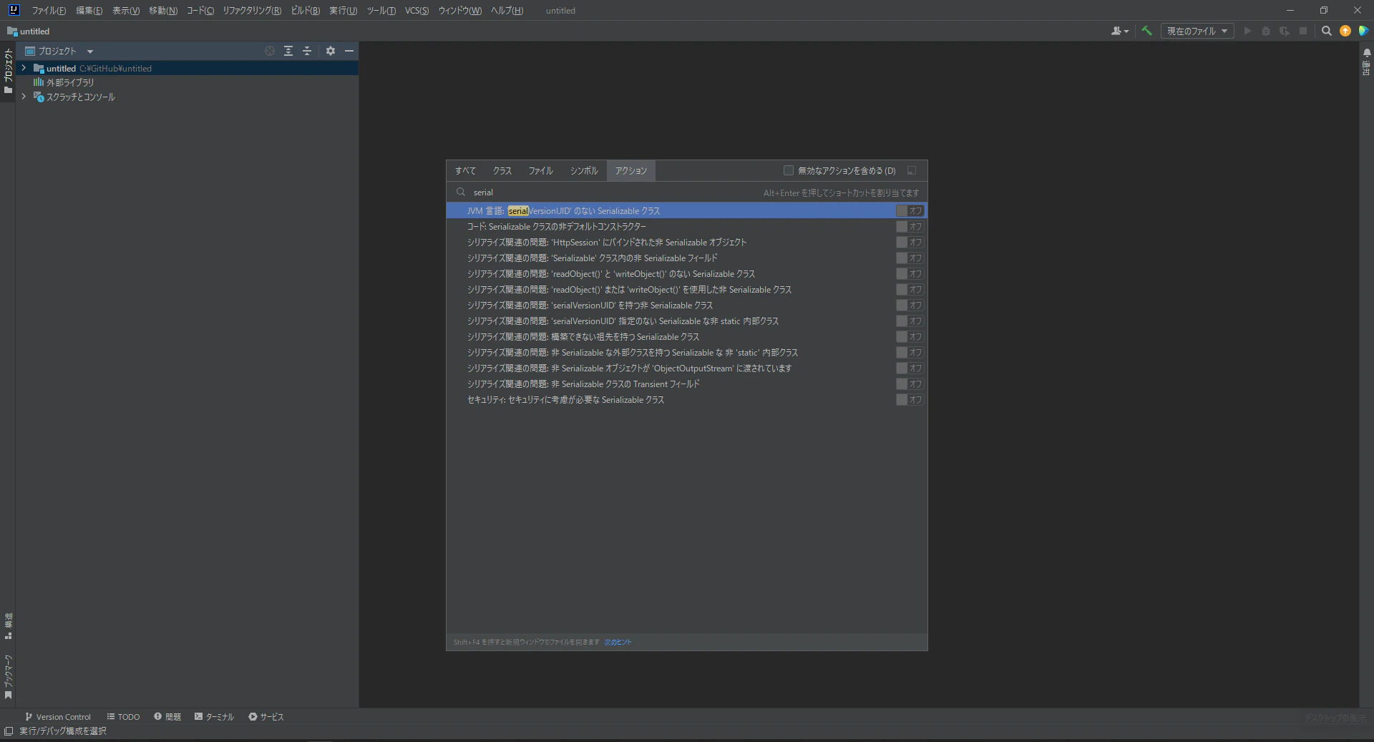Image resolution: width=1374 pixels, height=742 pixels.
Task: Open the VCS(S) menu
Action: coord(416,11)
